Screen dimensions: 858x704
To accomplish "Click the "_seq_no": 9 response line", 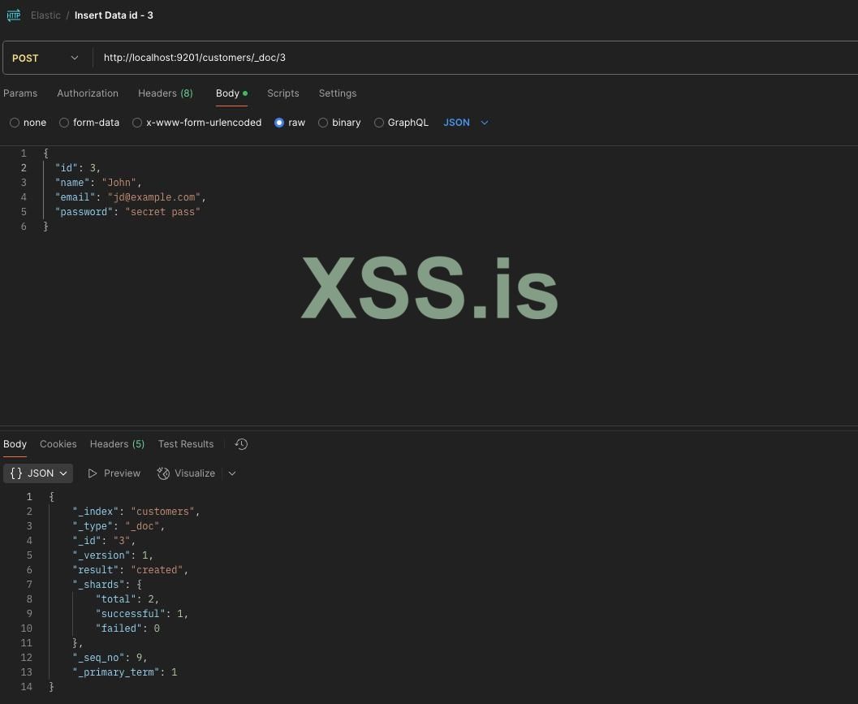I will [110, 658].
